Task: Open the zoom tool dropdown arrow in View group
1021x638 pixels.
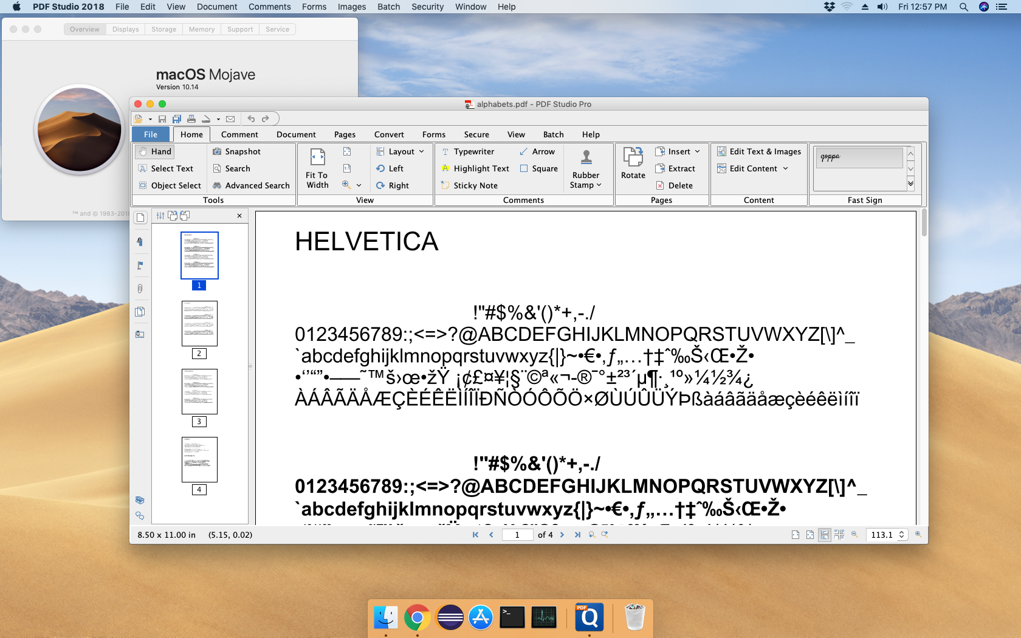Action: pos(359,185)
